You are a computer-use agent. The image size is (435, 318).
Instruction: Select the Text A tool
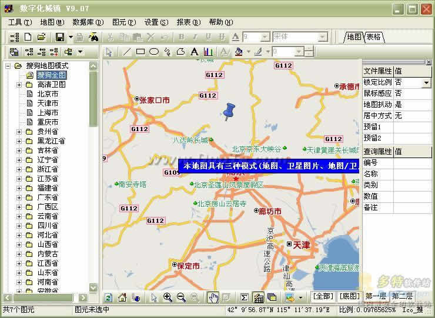coord(195,52)
